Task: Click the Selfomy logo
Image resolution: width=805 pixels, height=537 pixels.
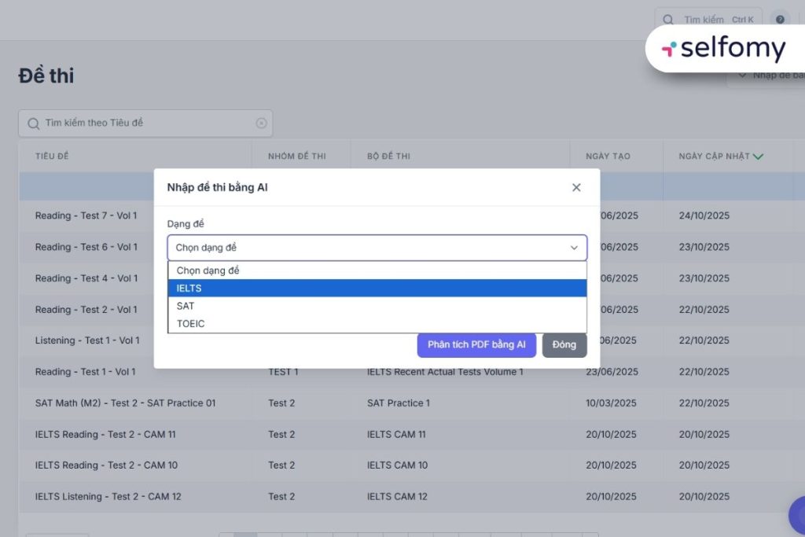Action: [x=724, y=49]
